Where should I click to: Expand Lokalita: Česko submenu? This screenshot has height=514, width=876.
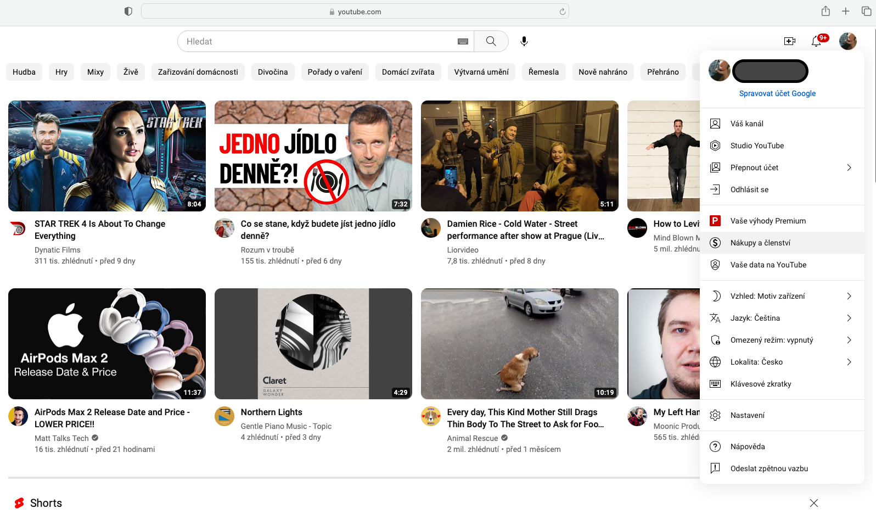click(x=782, y=362)
